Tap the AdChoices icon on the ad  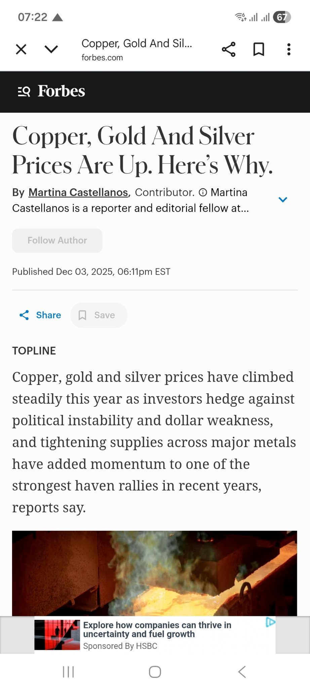pyautogui.click(x=270, y=622)
